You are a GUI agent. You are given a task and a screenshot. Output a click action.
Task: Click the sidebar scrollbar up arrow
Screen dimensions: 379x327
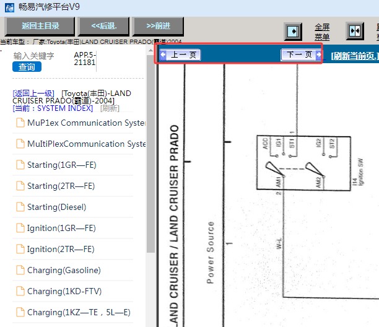point(150,51)
